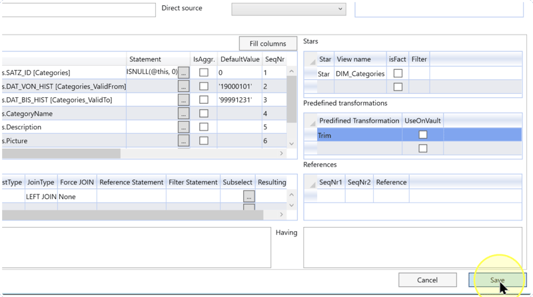Enable isFact for DIM_Categories star

click(x=398, y=73)
